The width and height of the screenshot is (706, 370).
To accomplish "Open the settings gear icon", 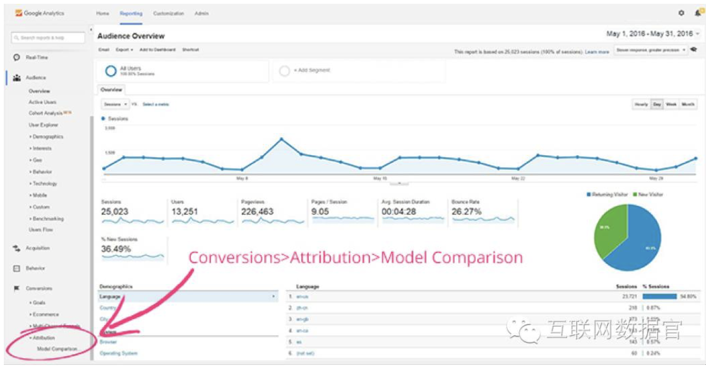I will tap(681, 13).
